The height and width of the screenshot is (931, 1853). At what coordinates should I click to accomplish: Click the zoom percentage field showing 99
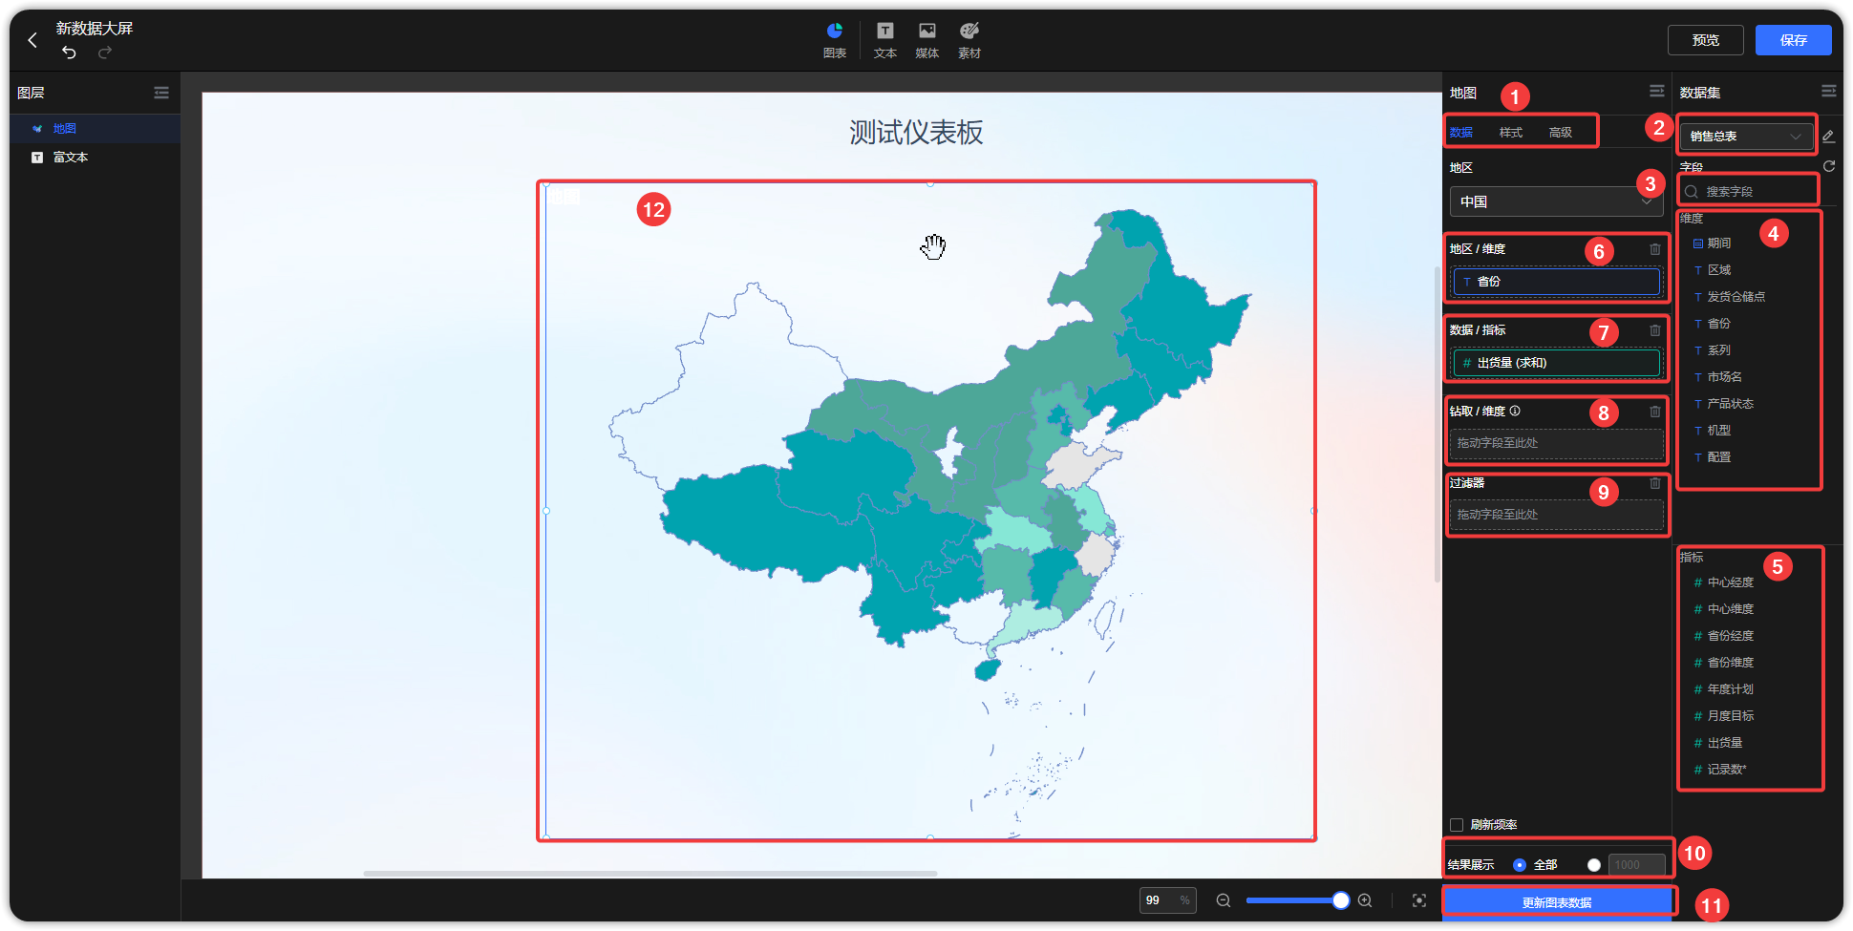pyautogui.click(x=1167, y=900)
